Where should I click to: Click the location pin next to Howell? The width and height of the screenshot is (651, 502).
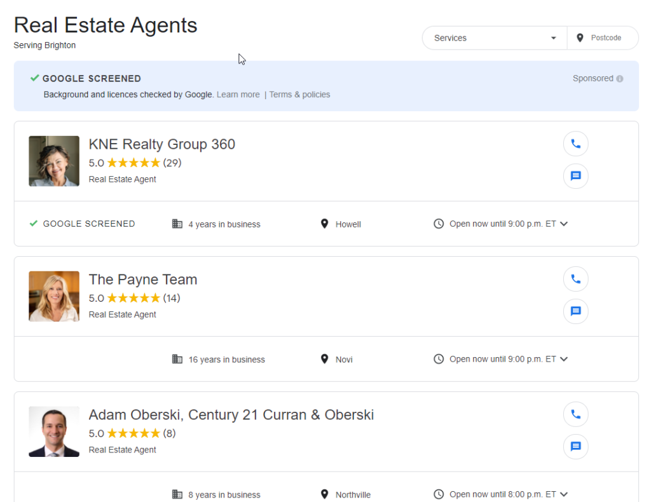pos(325,224)
